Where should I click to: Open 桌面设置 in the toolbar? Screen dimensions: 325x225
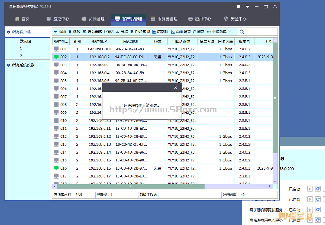pos(181,32)
